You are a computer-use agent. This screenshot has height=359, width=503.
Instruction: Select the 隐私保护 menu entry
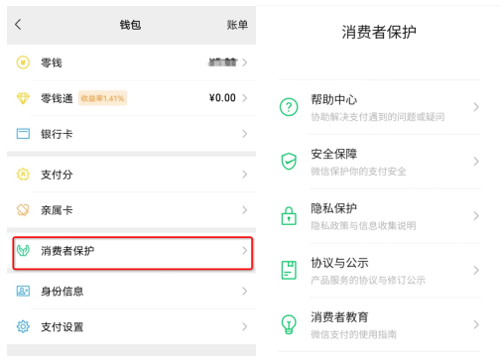coord(379,216)
